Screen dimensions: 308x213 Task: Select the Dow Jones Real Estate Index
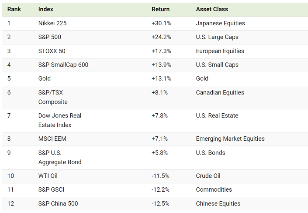pos(60,120)
